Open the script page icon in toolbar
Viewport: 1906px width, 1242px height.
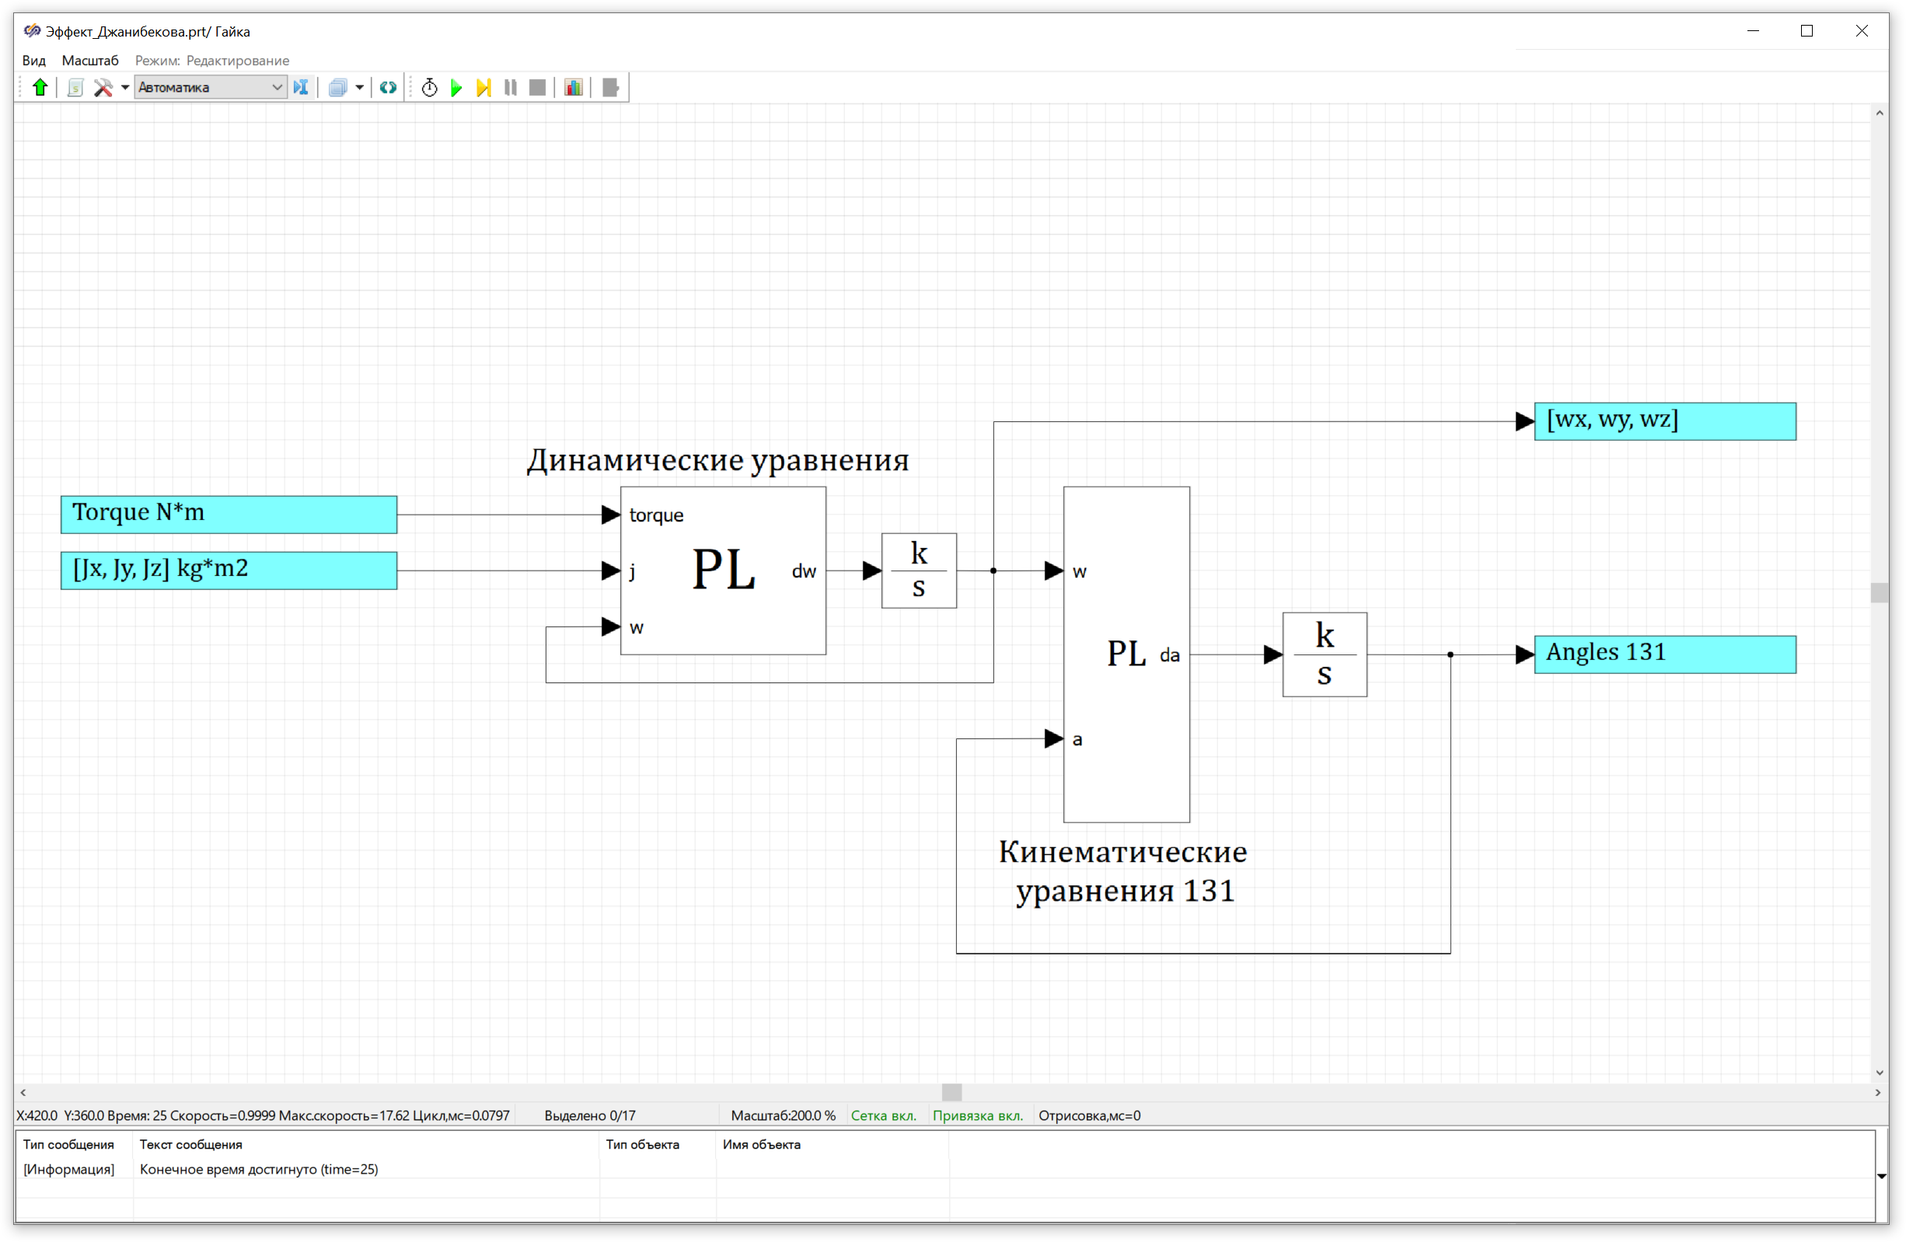(x=75, y=87)
